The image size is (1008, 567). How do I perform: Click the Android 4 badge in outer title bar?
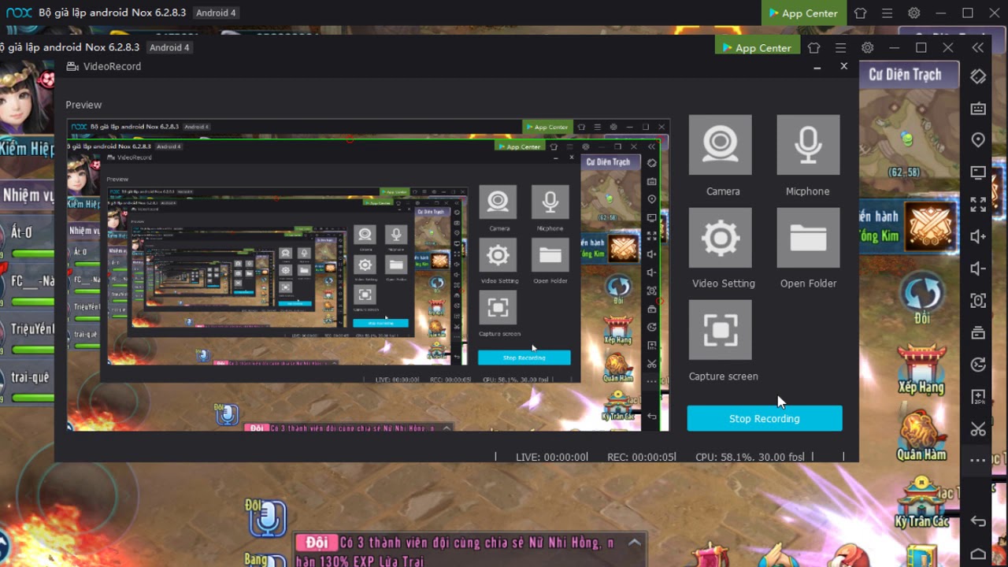coord(216,13)
